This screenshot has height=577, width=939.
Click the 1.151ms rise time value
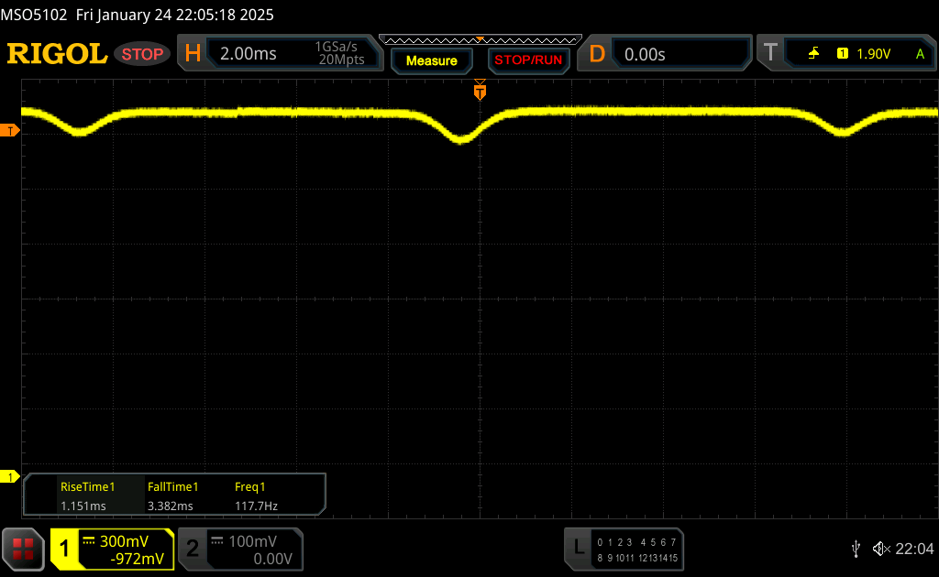click(83, 506)
